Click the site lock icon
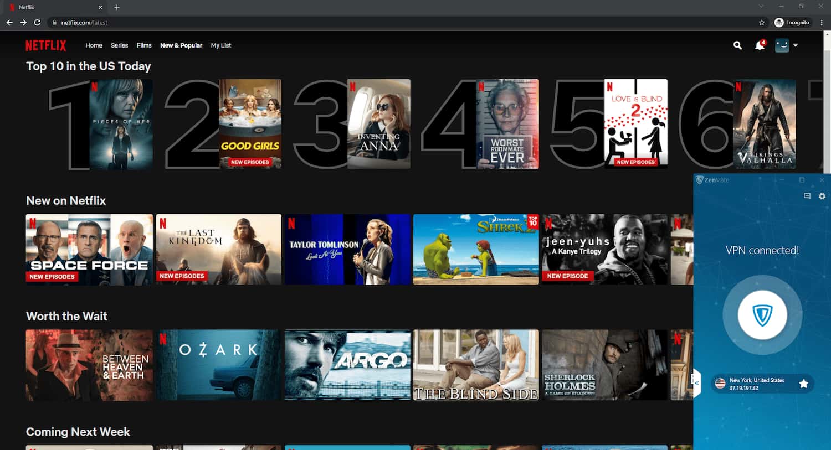The height and width of the screenshot is (450, 831). click(54, 23)
